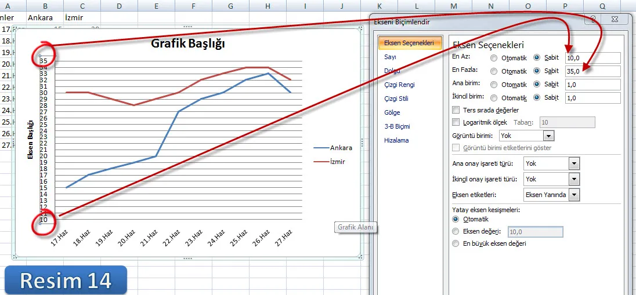Viewport: 636px width, 295px height.
Task: Open Görüntü birimi dropdown
Action: [x=548, y=136]
